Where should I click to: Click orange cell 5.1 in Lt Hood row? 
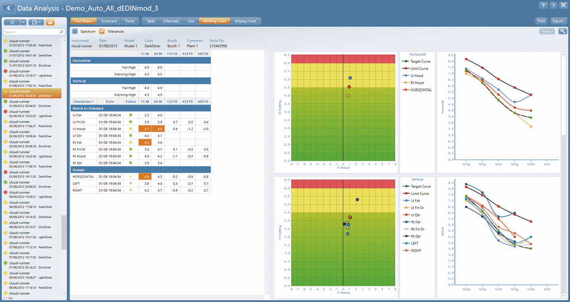(x=145, y=129)
